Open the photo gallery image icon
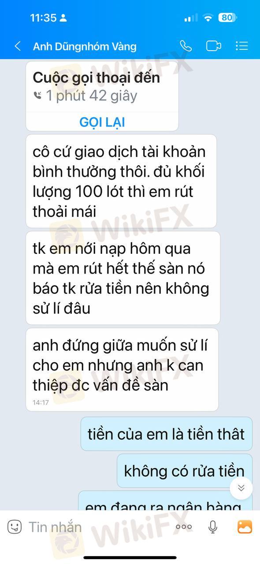The height and width of the screenshot is (564, 260). click(x=245, y=527)
